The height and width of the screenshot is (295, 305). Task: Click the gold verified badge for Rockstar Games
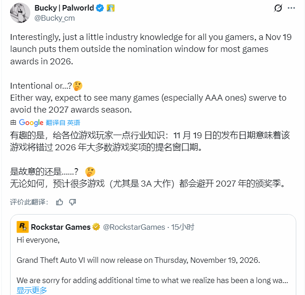[x=96, y=227]
